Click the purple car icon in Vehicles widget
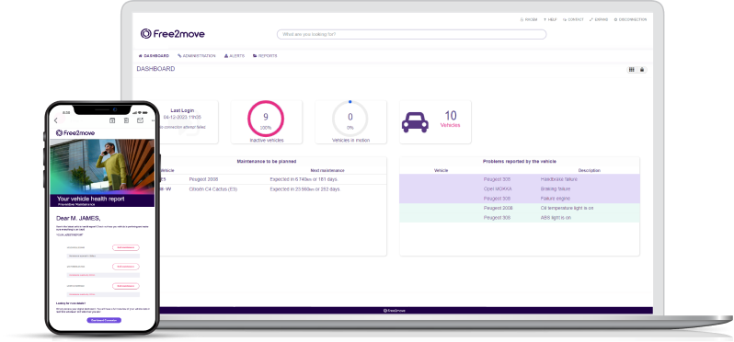734x342 pixels. coord(415,122)
